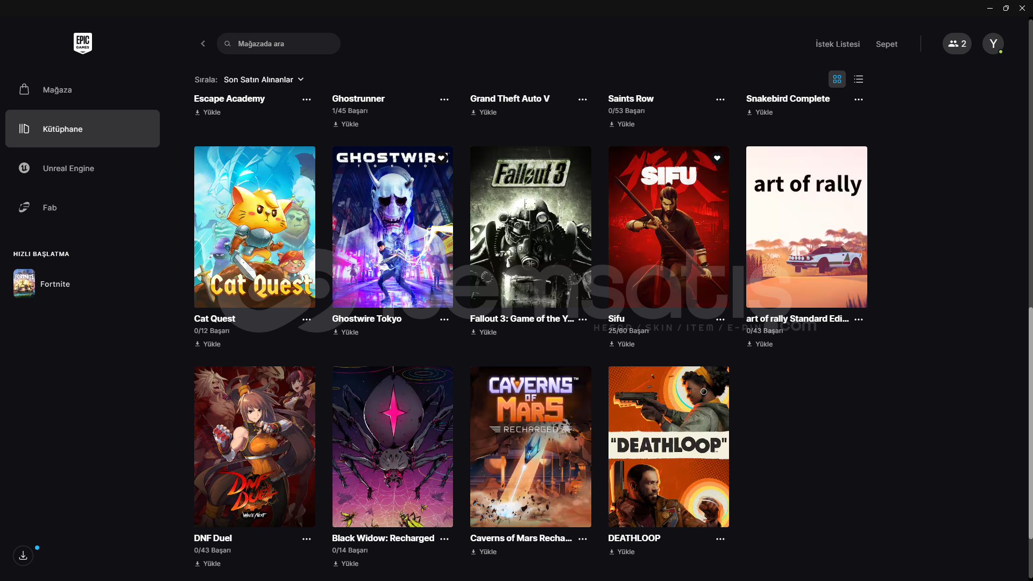Toggle favorite heart on Ghostwire Tokyo cover
Screen dimensions: 1033x581
click(x=441, y=158)
